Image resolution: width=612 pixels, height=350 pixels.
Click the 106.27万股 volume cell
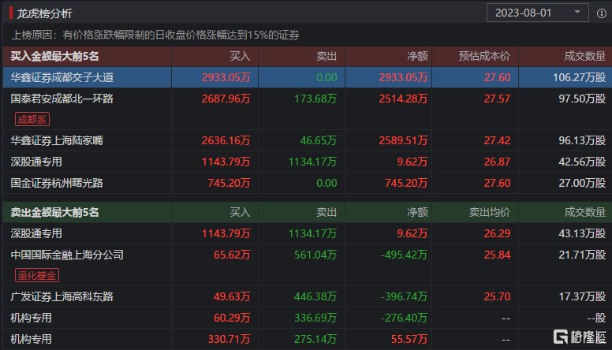click(579, 77)
